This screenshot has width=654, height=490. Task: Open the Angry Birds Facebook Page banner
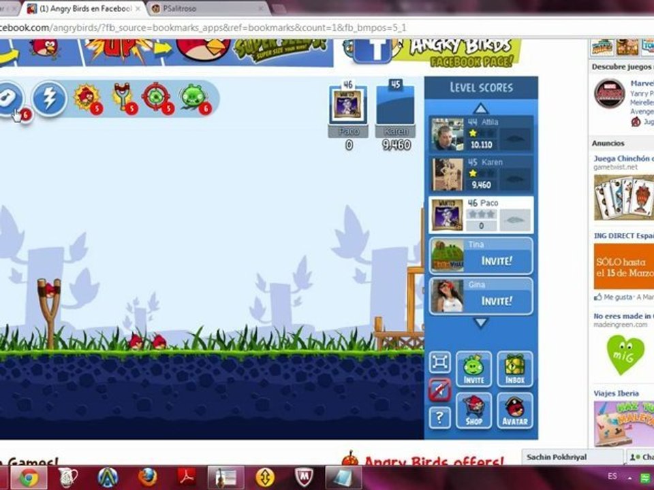pyautogui.click(x=432, y=53)
